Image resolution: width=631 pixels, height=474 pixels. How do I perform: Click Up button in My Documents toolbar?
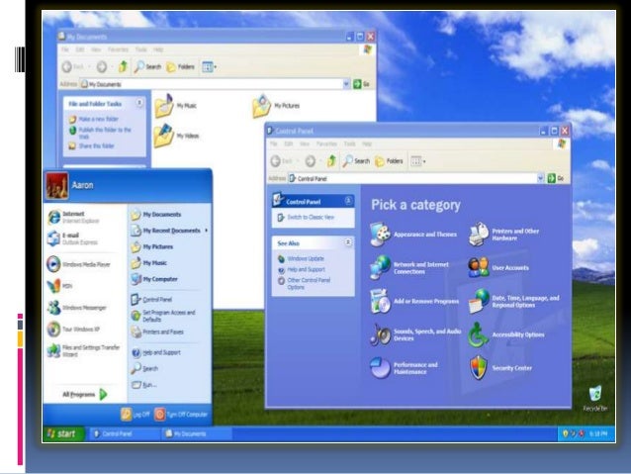click(123, 66)
